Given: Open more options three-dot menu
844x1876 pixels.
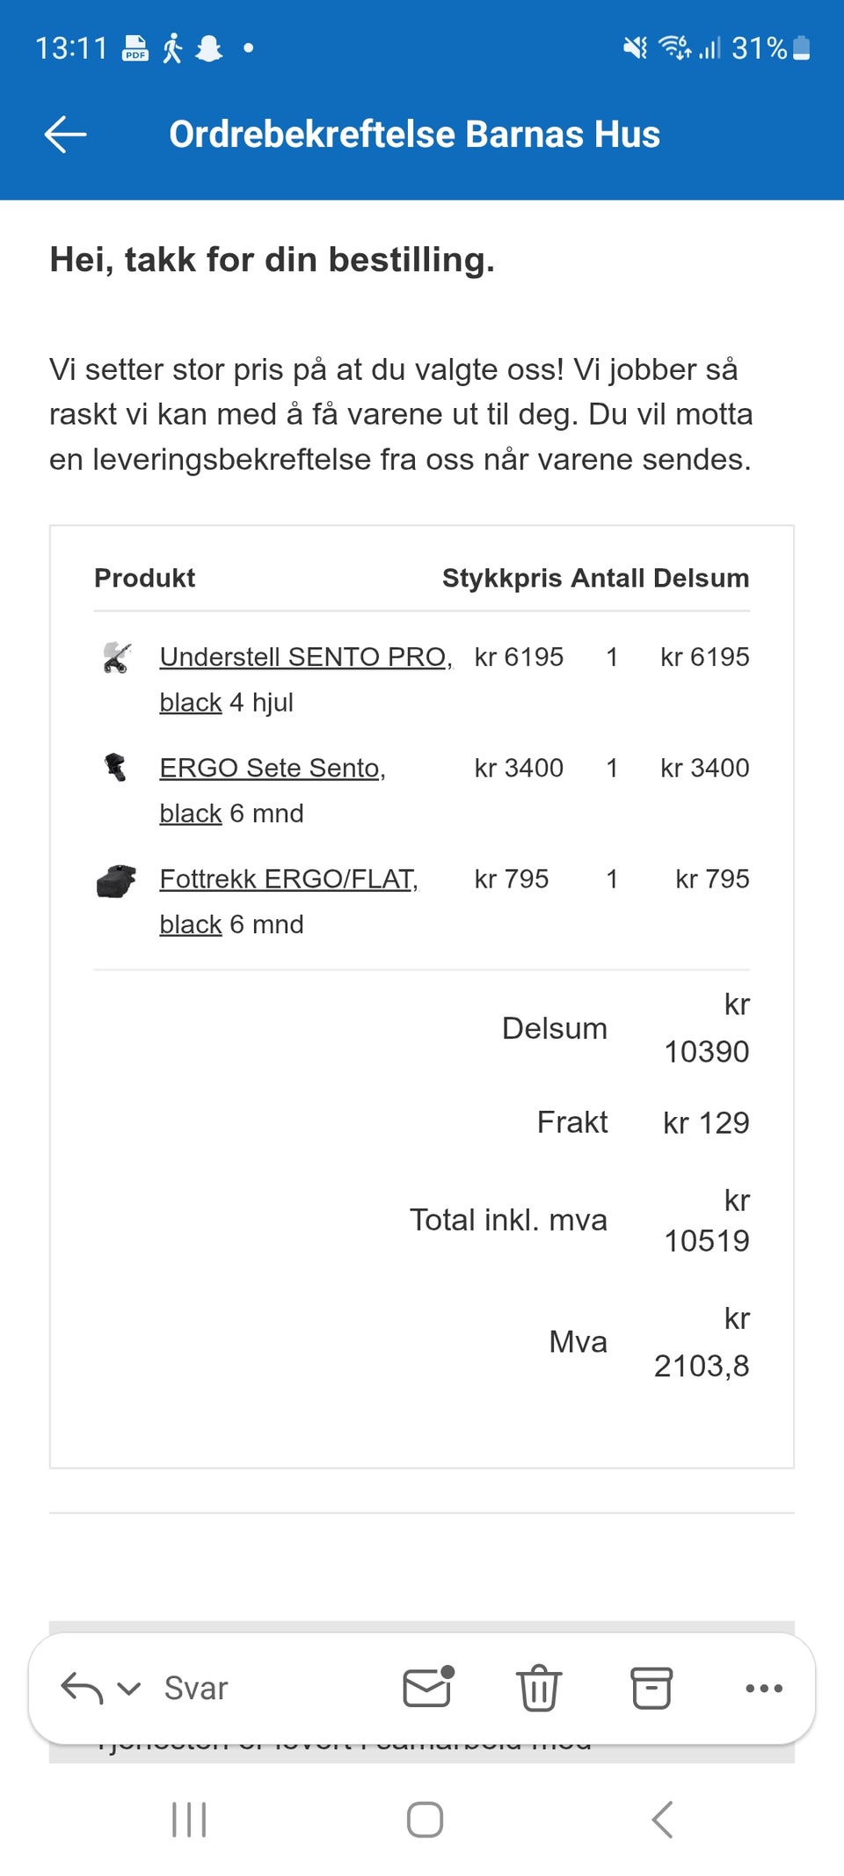Looking at the screenshot, I should click(764, 1688).
